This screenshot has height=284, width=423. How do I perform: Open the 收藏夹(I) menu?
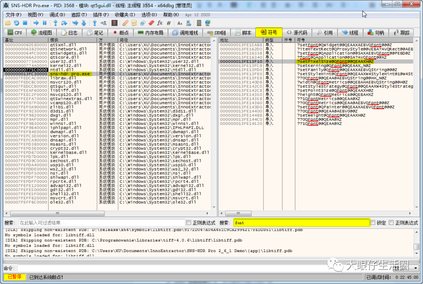[x=125, y=15]
